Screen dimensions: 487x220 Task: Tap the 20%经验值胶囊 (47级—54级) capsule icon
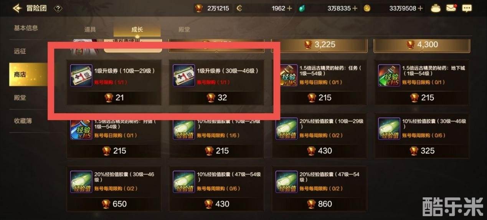286,182
